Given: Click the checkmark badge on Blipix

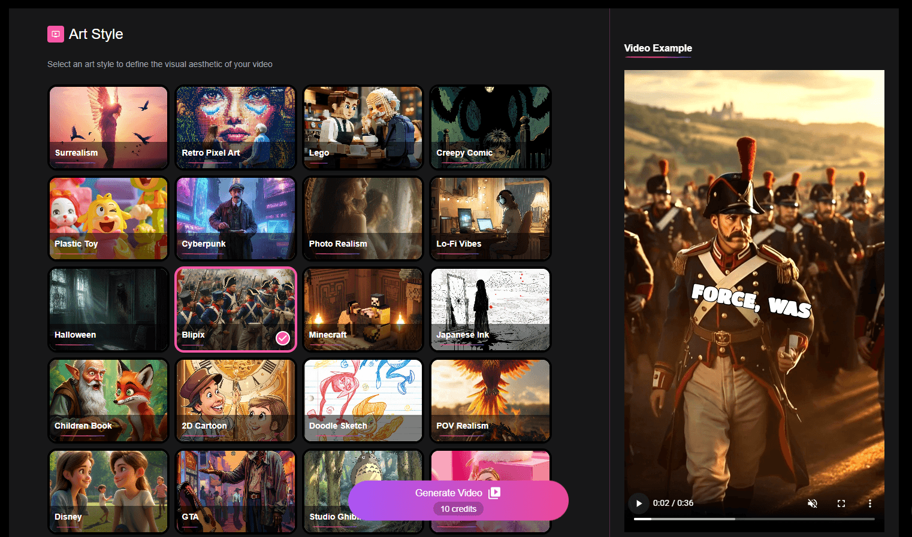Looking at the screenshot, I should tap(282, 338).
